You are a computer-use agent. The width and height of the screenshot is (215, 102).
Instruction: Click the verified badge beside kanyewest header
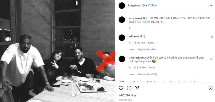(144, 5)
